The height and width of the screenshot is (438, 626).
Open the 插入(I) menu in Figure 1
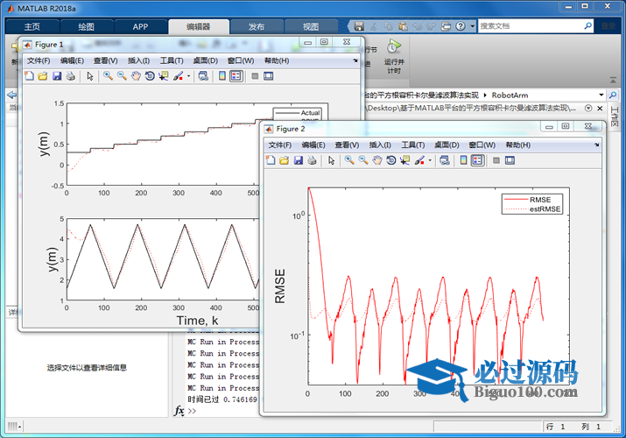click(x=139, y=60)
